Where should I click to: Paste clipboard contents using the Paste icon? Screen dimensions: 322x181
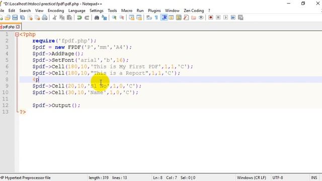69,18
